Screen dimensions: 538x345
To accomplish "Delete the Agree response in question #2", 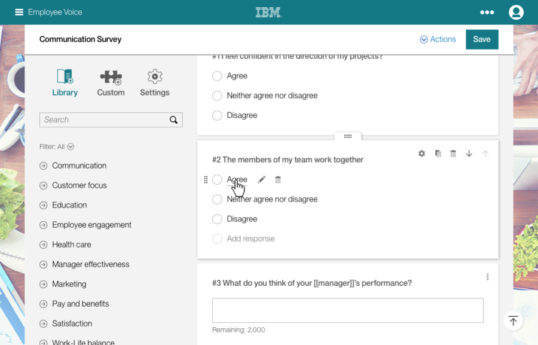I will (278, 179).
